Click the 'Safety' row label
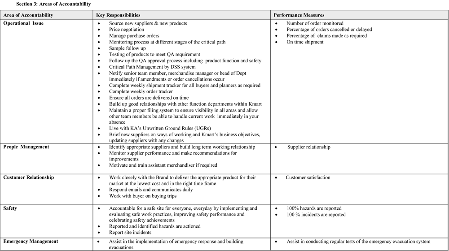The height and width of the screenshot is (251, 449). click(x=10, y=208)
